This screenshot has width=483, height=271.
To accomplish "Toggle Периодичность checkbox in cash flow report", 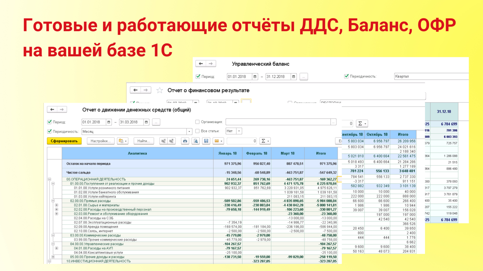I will pyautogui.click(x=49, y=131).
